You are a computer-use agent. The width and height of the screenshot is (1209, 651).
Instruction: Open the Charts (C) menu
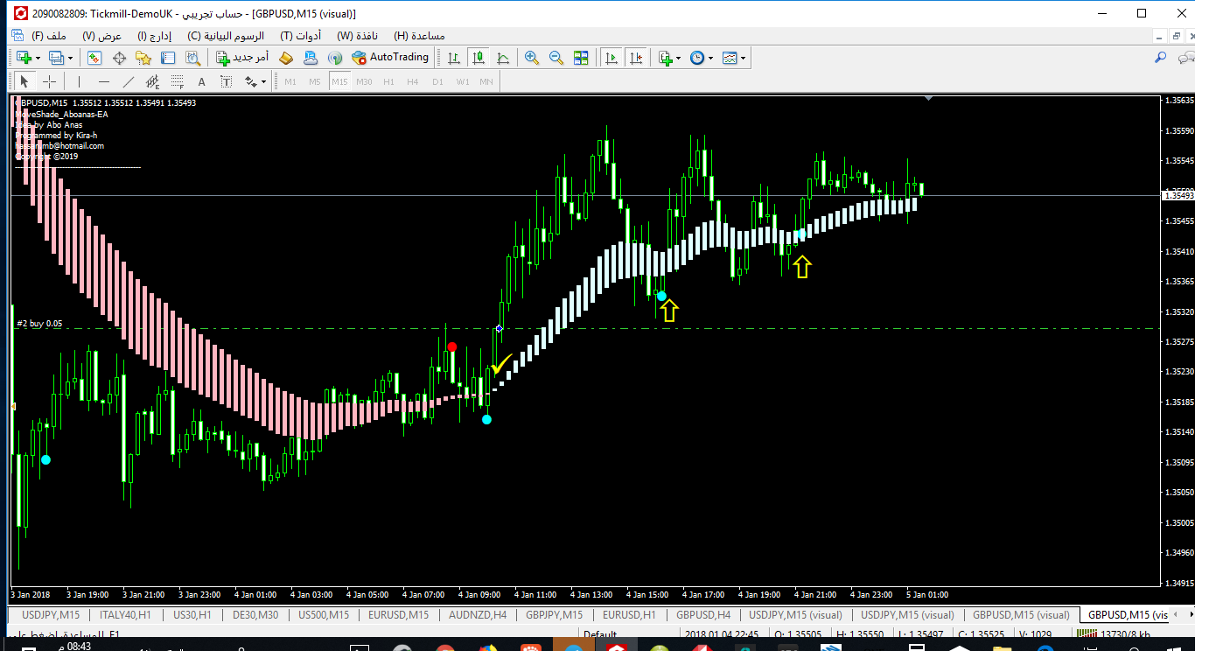pyautogui.click(x=227, y=36)
